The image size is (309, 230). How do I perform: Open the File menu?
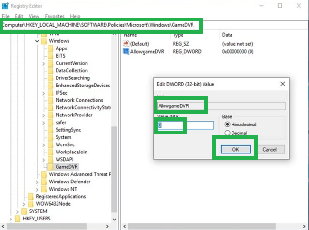[x=6, y=16]
